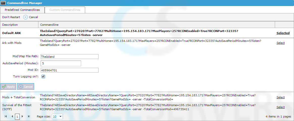Screen dimensions: 294x121
Task: Jump to last page of results
Action: [29, 116]
